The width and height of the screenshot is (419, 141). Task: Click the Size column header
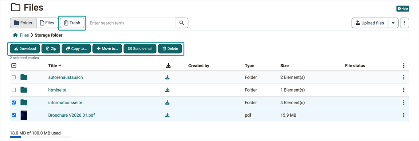[284, 65]
